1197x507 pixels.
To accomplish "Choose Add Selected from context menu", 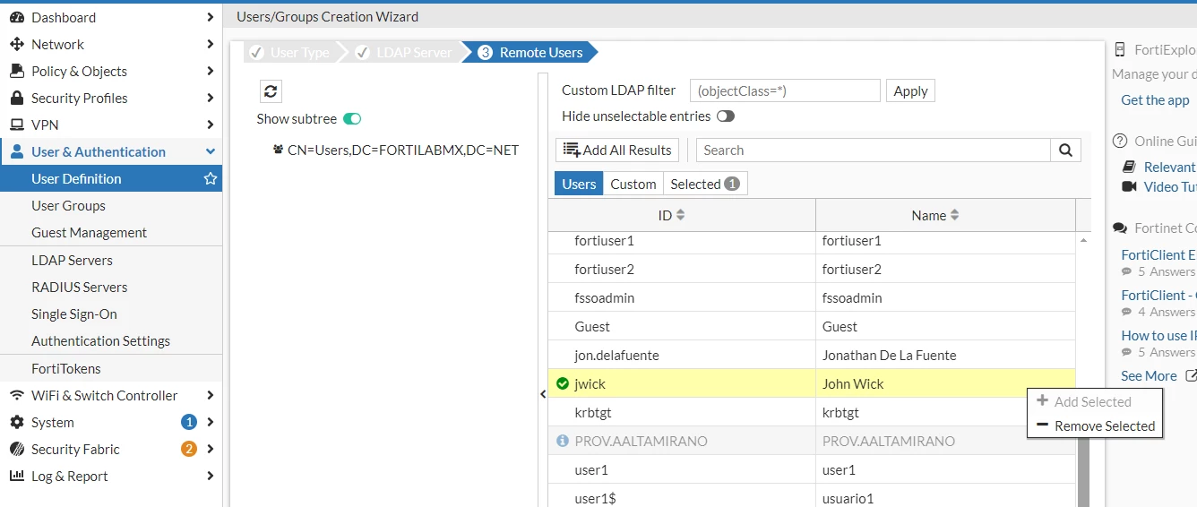I will pyautogui.click(x=1095, y=401).
